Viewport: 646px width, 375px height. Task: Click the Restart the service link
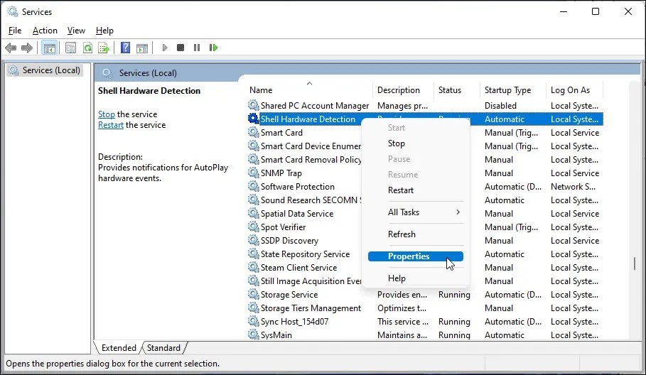tap(111, 125)
